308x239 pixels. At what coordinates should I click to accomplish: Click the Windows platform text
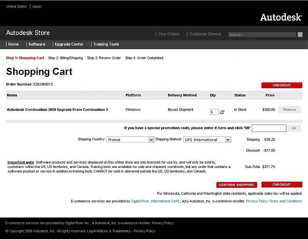133,110
